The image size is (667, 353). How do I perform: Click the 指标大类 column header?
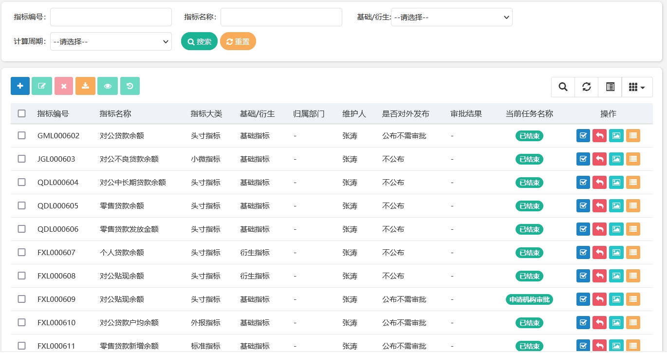point(206,114)
